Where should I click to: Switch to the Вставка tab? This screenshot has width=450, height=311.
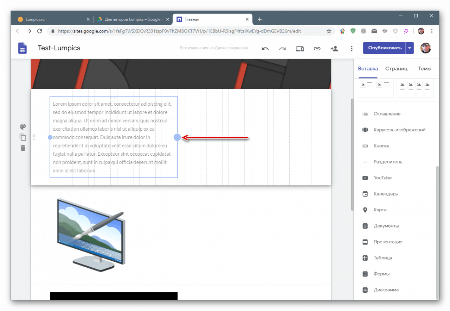tap(368, 69)
